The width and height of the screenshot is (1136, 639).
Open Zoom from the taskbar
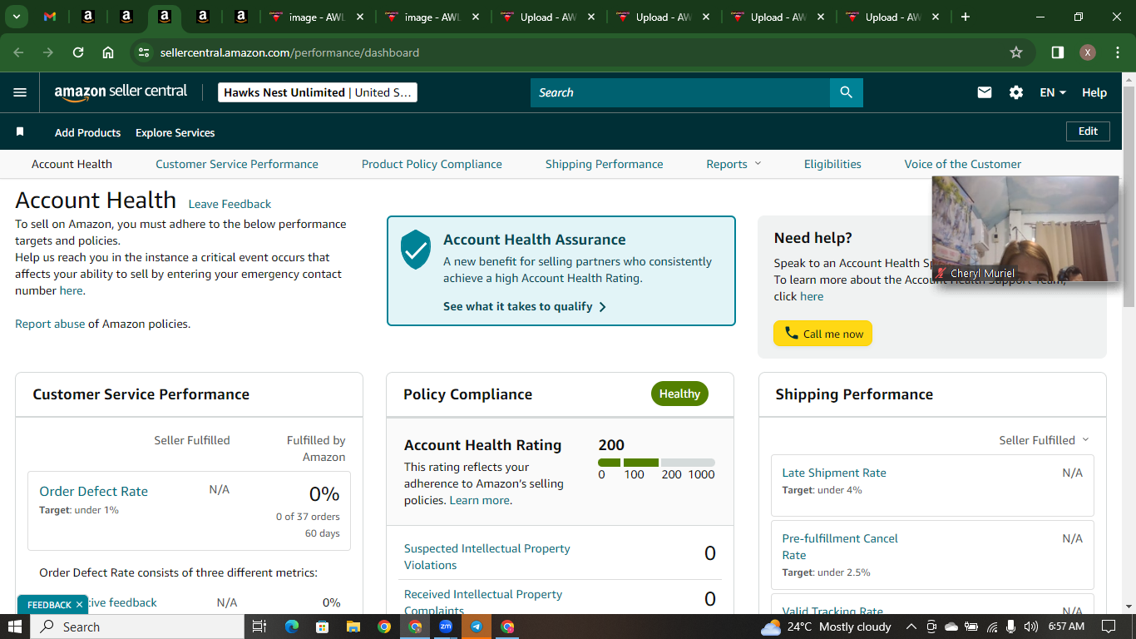click(x=446, y=627)
